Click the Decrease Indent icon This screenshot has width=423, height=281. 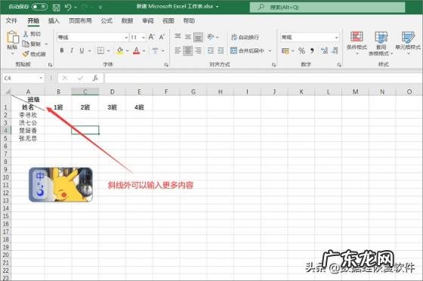(211, 51)
